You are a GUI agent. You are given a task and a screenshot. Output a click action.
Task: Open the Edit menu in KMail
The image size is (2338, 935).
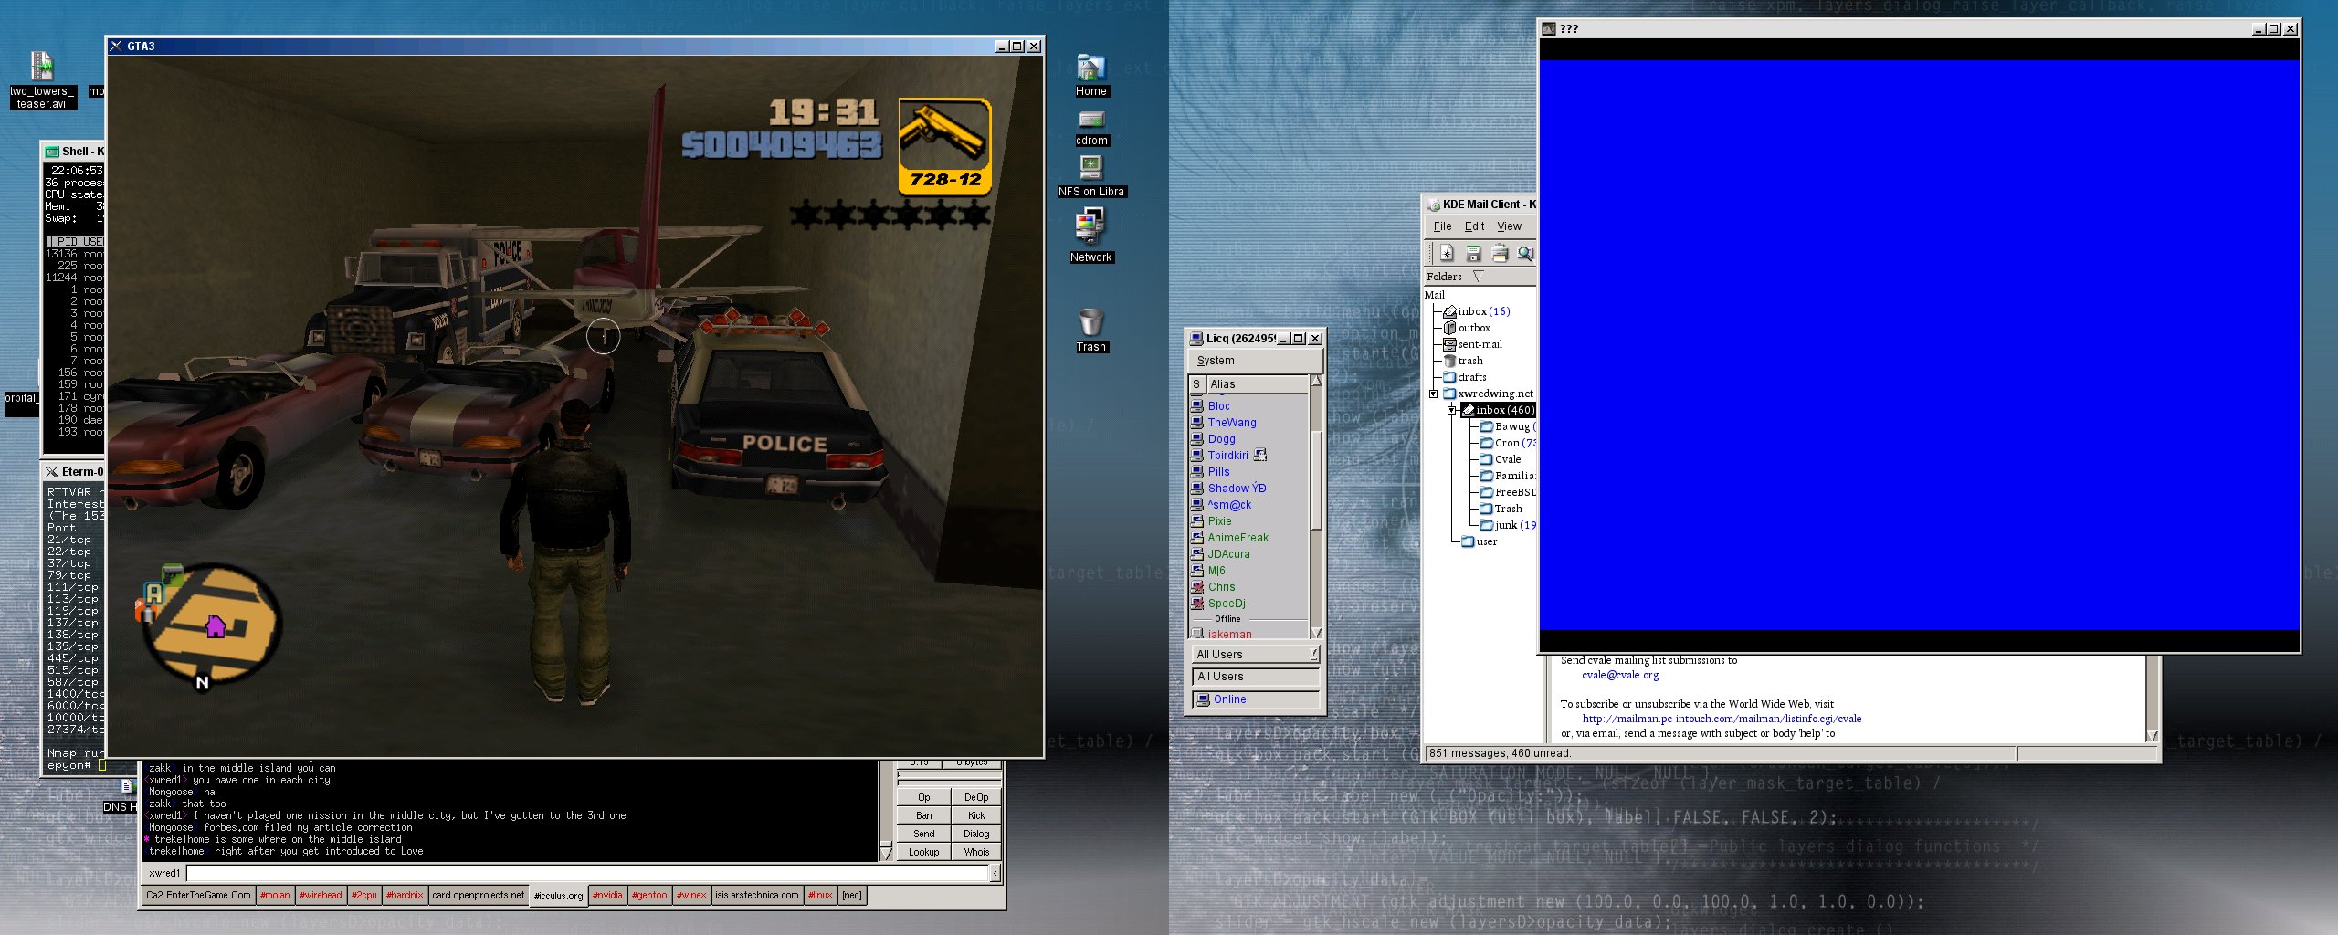(1474, 226)
